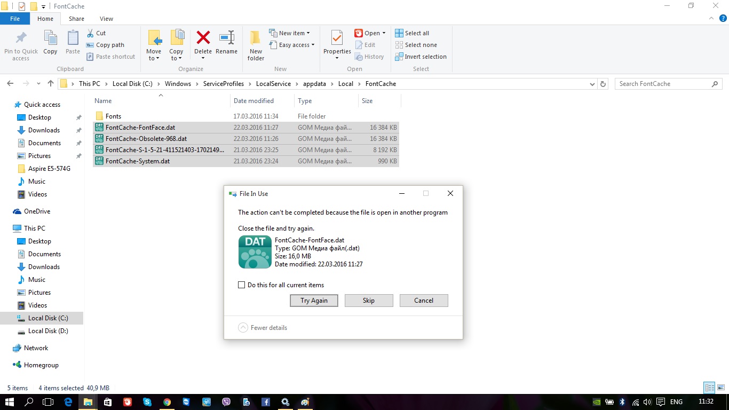The image size is (729, 410).
Task: Click the Search FontCache field
Action: (669, 84)
